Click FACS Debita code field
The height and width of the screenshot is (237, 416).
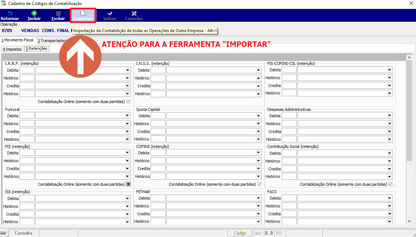pyautogui.click(x=289, y=198)
